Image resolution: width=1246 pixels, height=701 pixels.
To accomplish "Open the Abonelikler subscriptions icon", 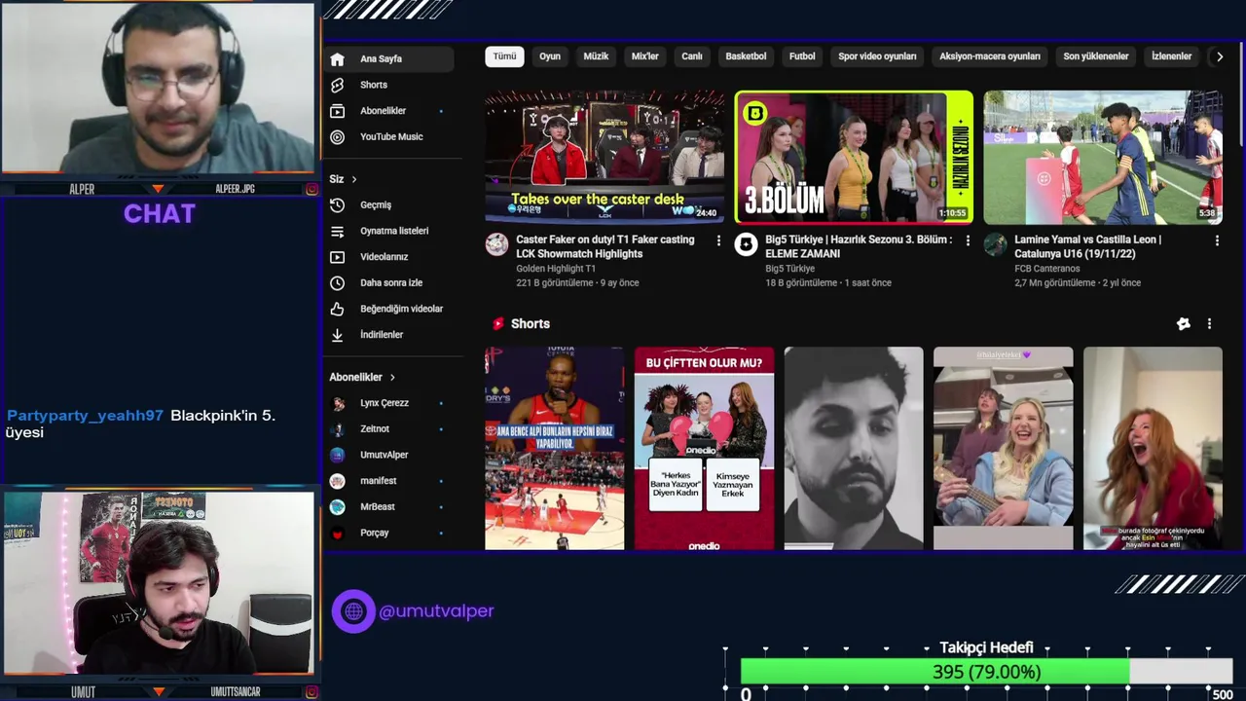I will click(x=337, y=111).
